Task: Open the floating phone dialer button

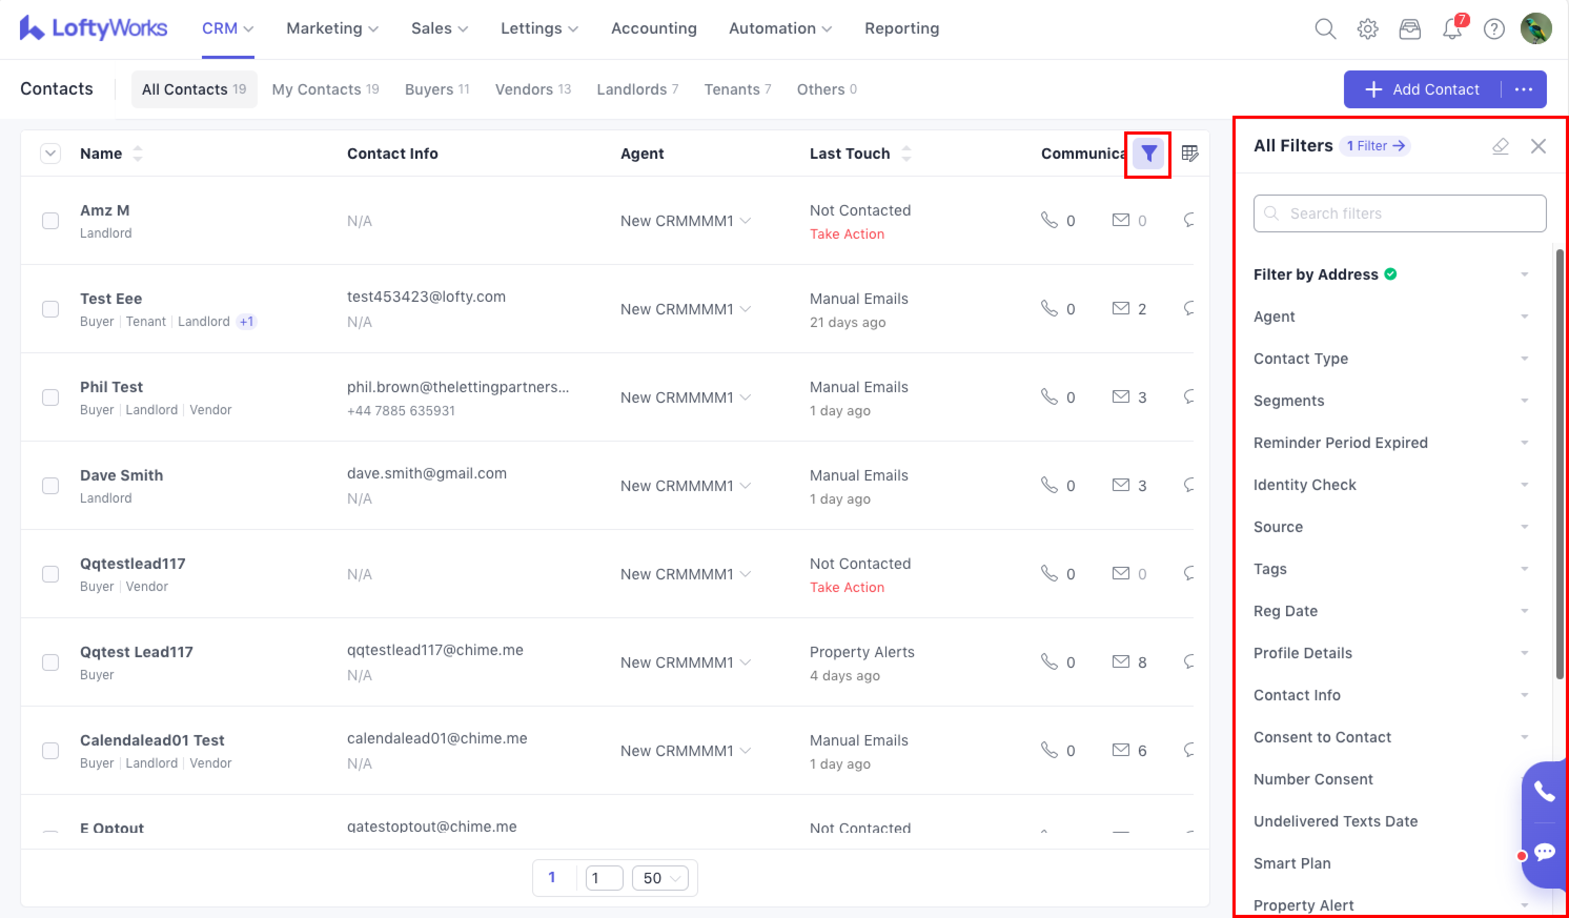Action: [1545, 791]
